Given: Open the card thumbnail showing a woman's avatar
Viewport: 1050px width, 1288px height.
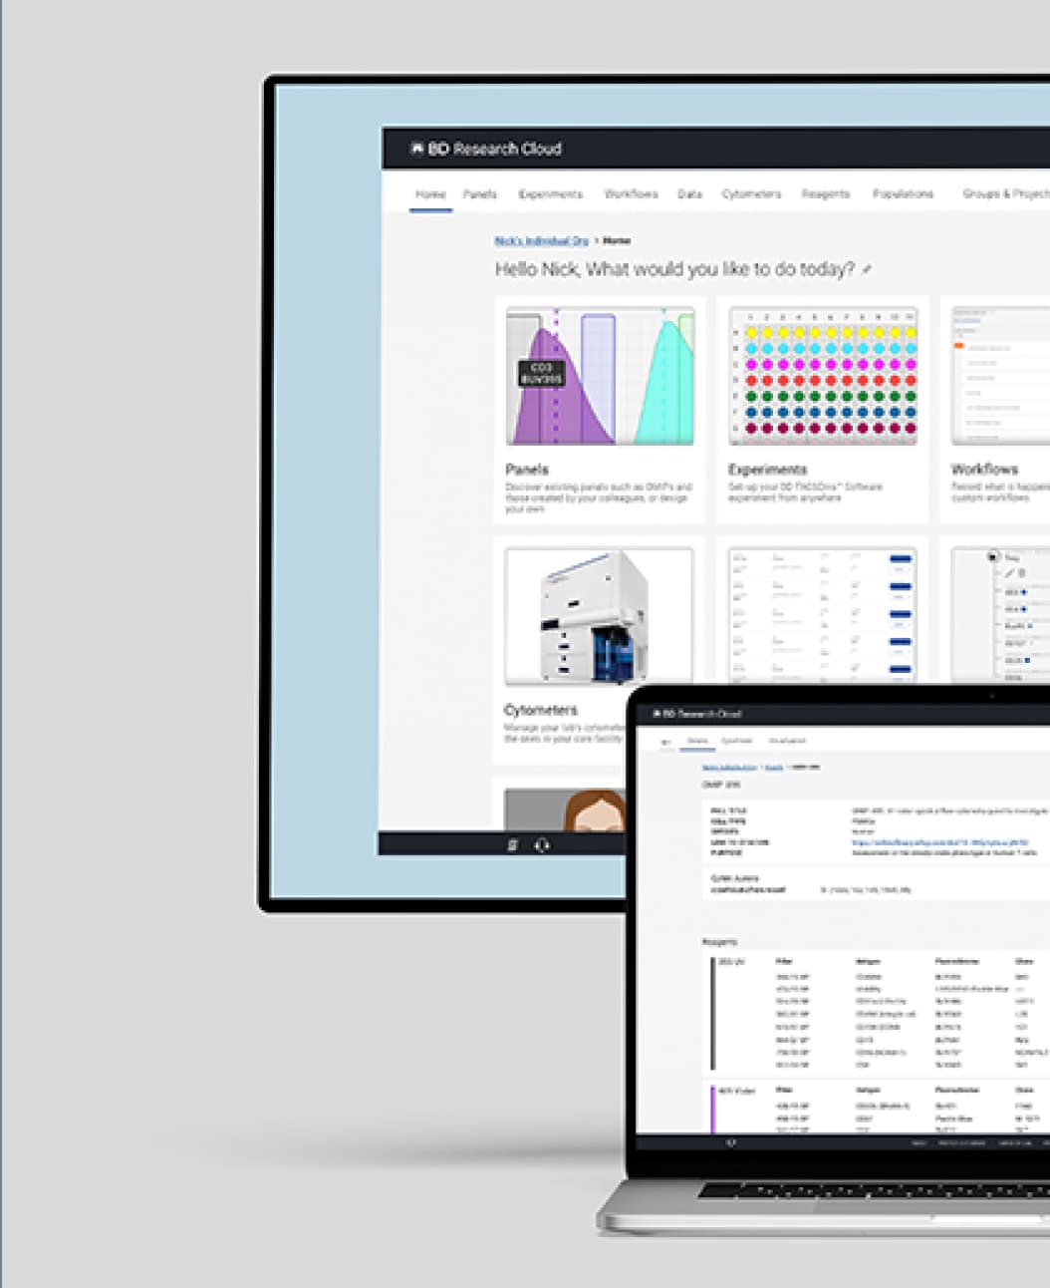Looking at the screenshot, I should (566, 809).
